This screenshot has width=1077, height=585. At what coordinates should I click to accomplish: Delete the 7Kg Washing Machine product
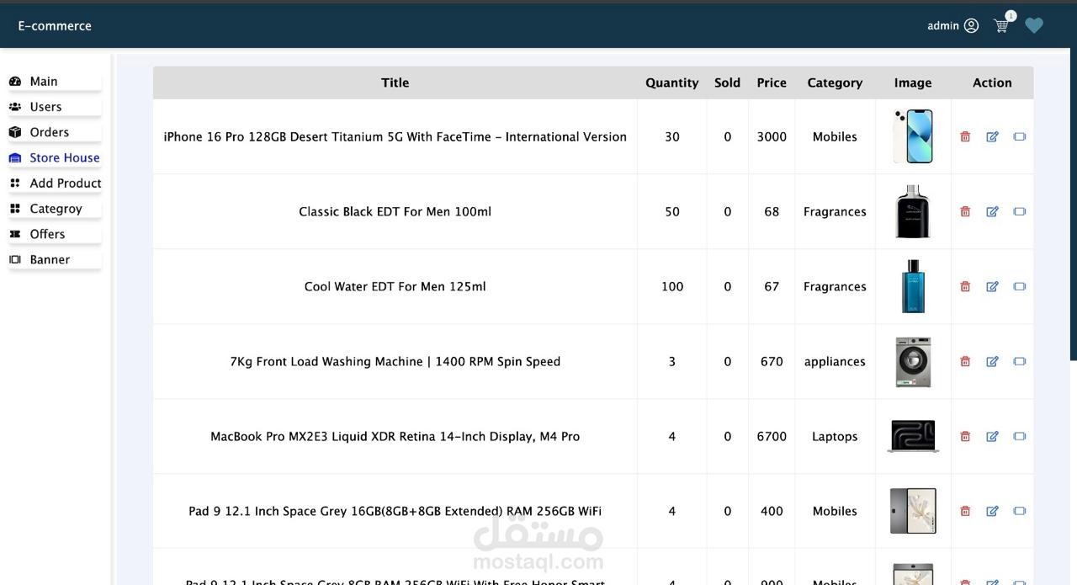(x=965, y=361)
